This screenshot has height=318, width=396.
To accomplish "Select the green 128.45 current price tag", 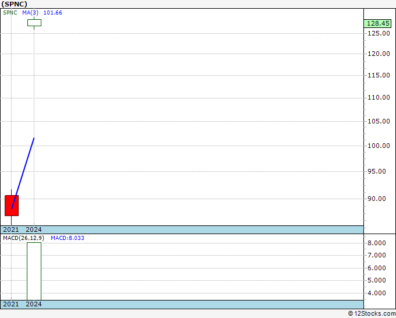I will pos(377,23).
